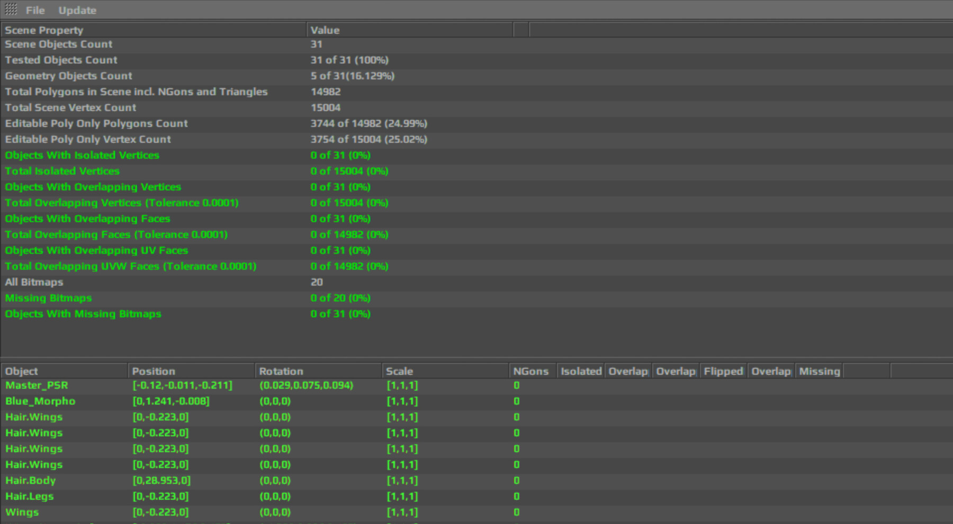Click value 3754 of 15004 (25.02%)
This screenshot has height=524, width=953.
coord(368,140)
